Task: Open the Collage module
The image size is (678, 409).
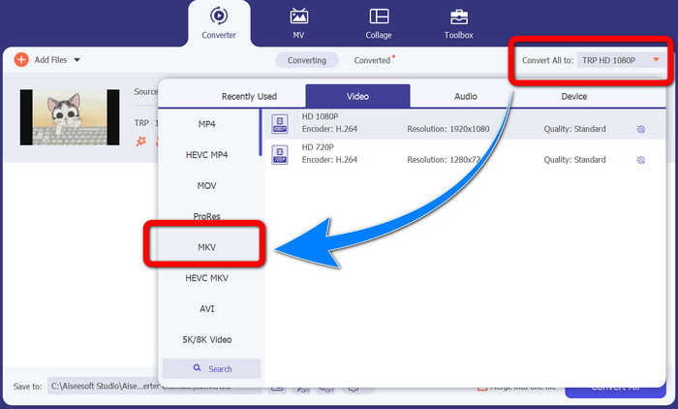Action: [x=379, y=23]
